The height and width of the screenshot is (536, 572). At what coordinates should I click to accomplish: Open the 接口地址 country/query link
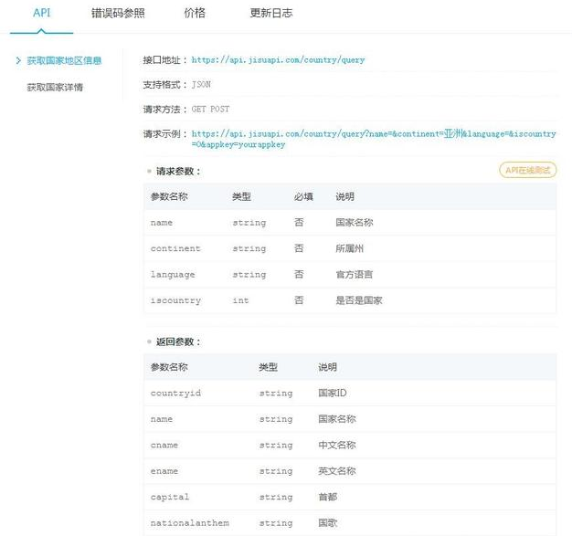278,59
